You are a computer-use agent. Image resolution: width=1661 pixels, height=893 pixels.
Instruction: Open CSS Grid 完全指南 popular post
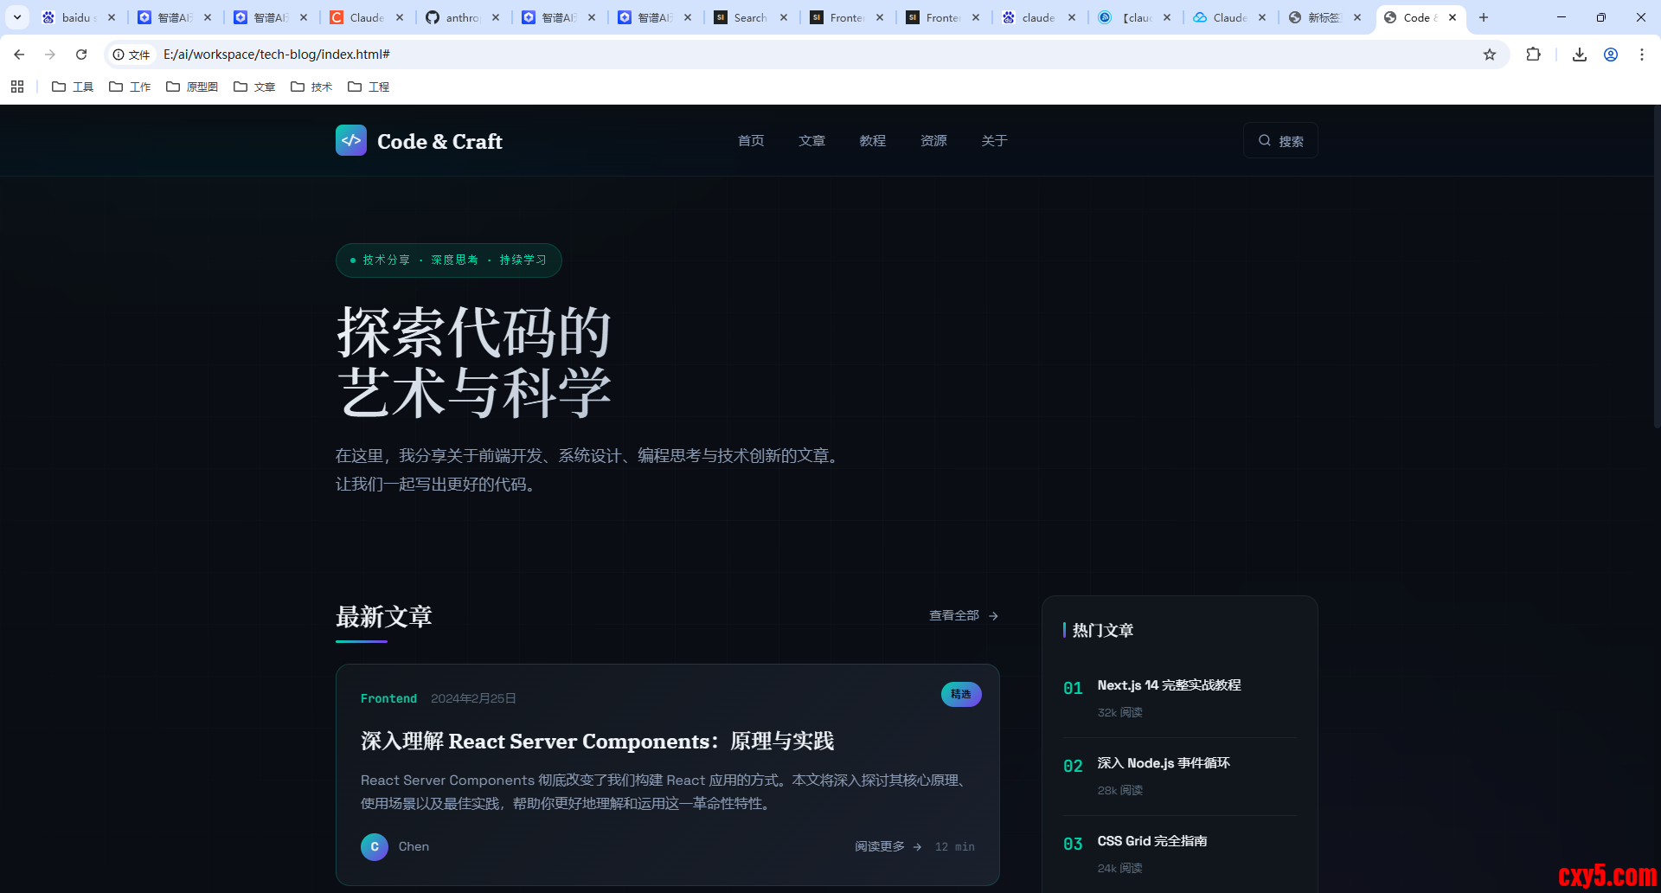pos(1152,840)
